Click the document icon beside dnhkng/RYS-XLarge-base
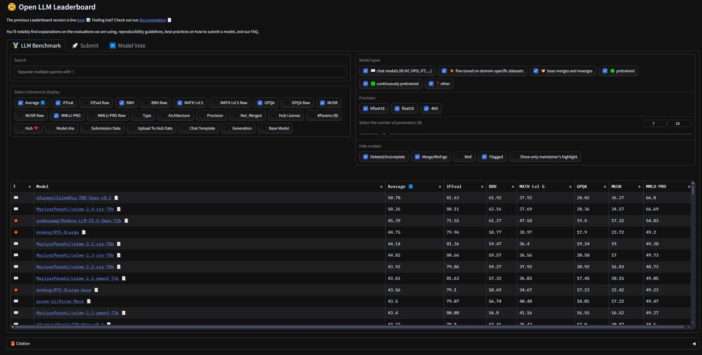The width and height of the screenshot is (702, 355). coord(96,290)
